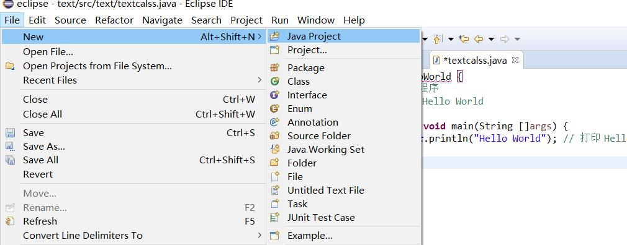Open the Project menu in menu bar

pos(246,20)
